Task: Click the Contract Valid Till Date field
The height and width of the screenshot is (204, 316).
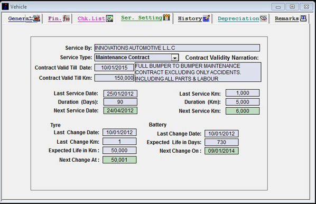Action: (x=114, y=68)
